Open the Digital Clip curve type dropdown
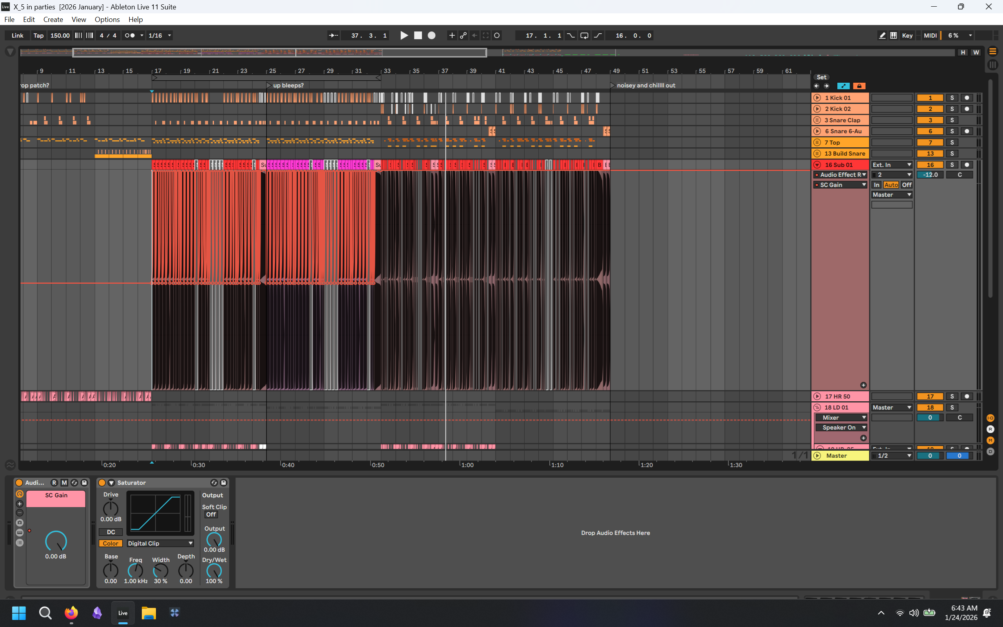The width and height of the screenshot is (1003, 627). point(160,543)
